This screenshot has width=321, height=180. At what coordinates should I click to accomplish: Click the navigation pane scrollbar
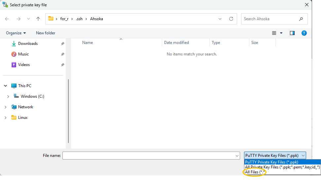[x=68, y=111]
